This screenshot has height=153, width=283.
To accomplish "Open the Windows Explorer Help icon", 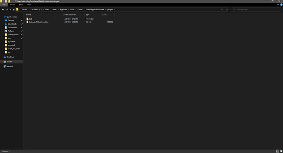I will 281,5.
